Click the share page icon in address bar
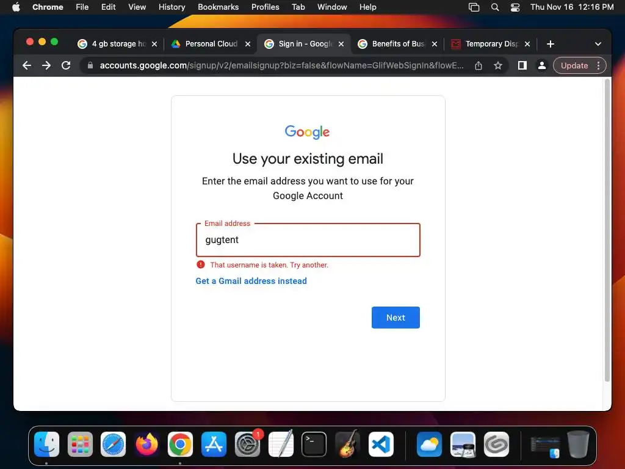 pos(479,65)
